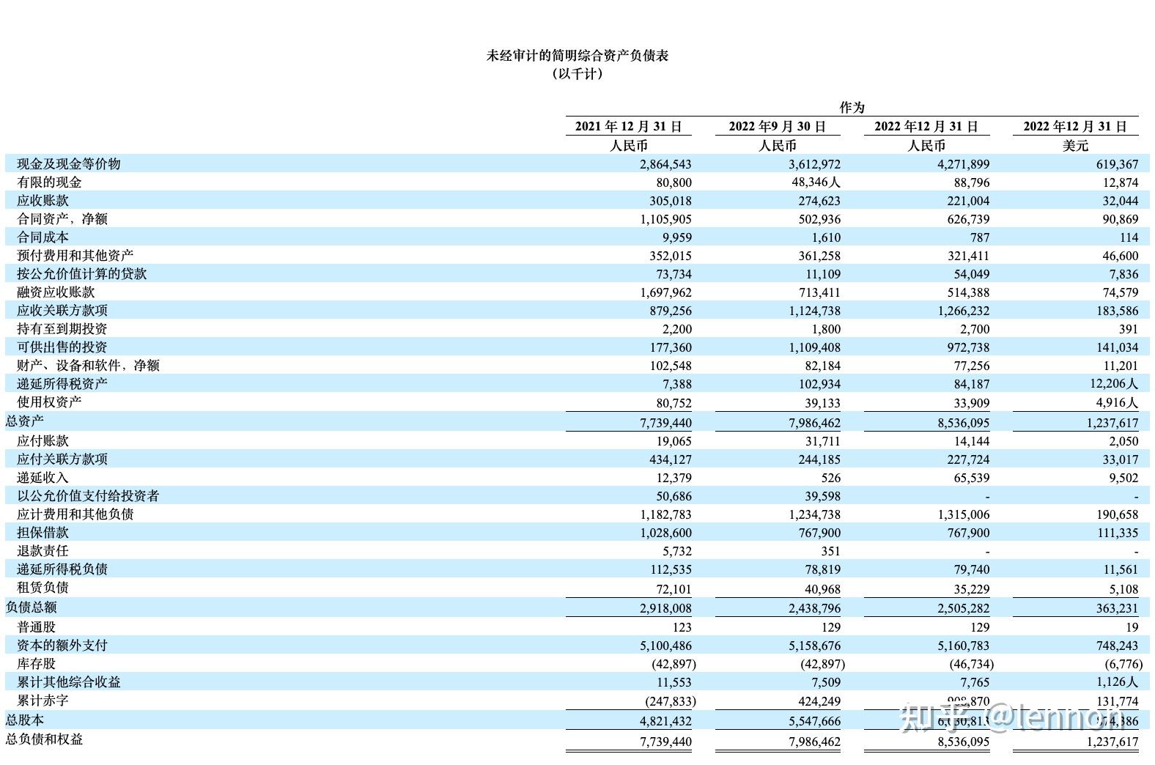Select value 1,237,617 in 总负债和权益 row
Image resolution: width=1155 pixels, height=765 pixels.
[1112, 742]
